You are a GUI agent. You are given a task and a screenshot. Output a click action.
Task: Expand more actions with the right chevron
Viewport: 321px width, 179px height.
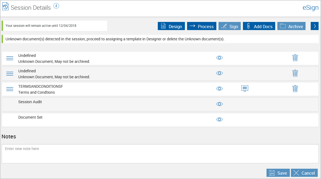[315, 26]
